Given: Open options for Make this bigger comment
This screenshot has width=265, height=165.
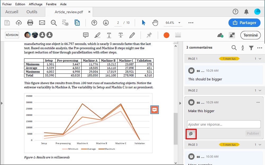Looking at the screenshot, I should coord(258,102).
